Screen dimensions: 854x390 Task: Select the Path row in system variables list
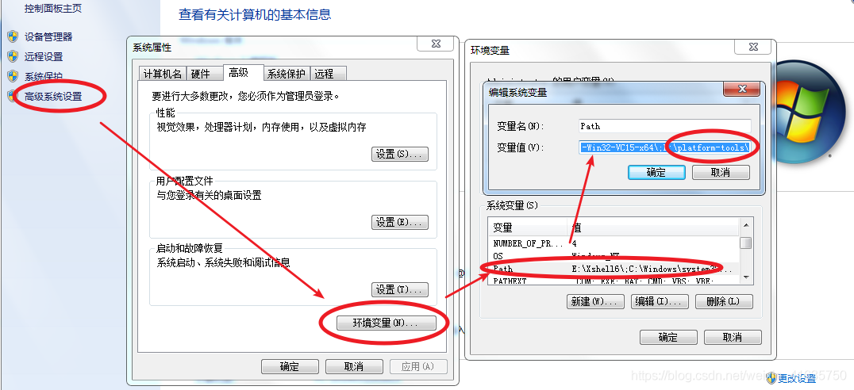pyautogui.click(x=614, y=269)
